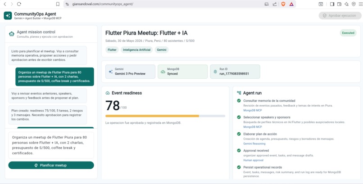The width and height of the screenshot is (363, 184).
Task: Click the VPN shield icon in toolbar
Action: [354, 4]
